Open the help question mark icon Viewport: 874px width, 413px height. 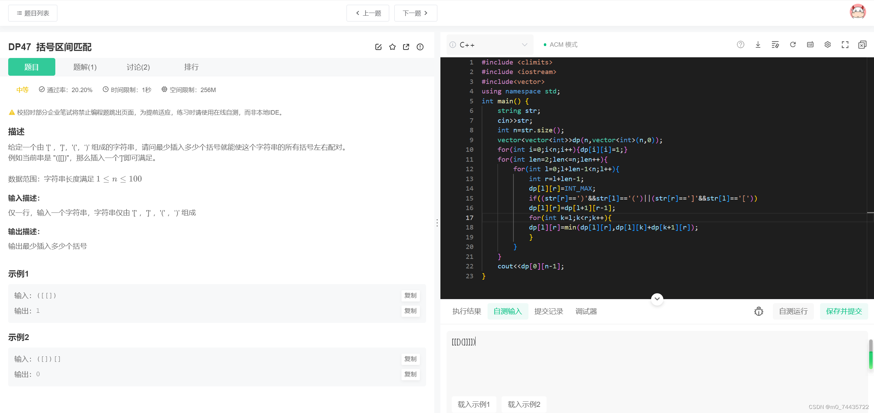click(741, 45)
